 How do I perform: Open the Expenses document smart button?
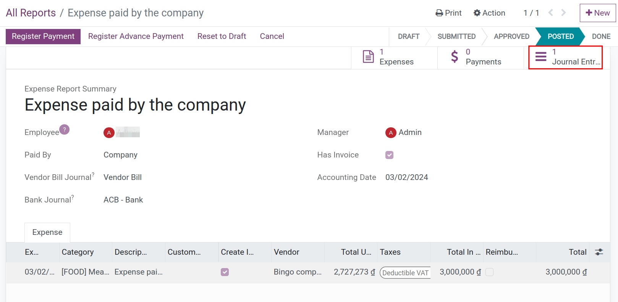point(394,57)
